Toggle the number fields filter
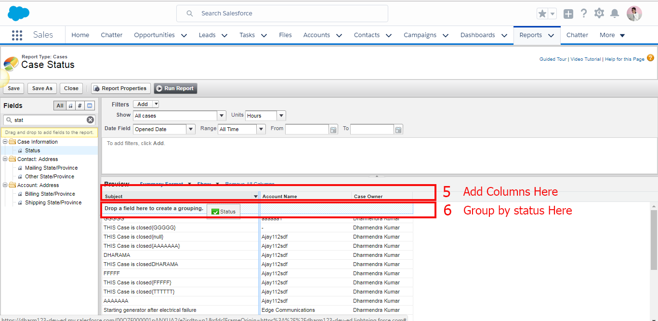 80,106
